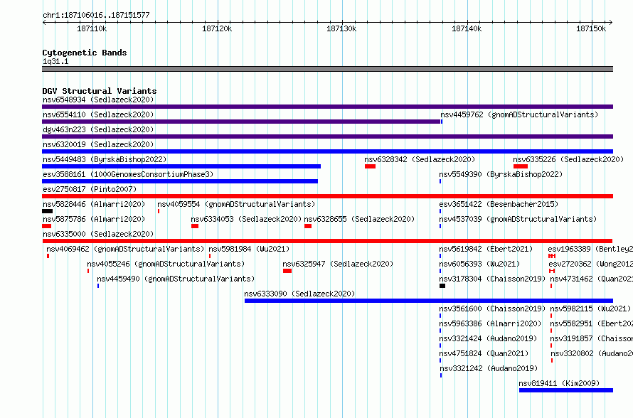Viewport: 633px width, 418px height.
Task: Click the nsv4069462 gnomAD variant label
Action: click(125, 249)
